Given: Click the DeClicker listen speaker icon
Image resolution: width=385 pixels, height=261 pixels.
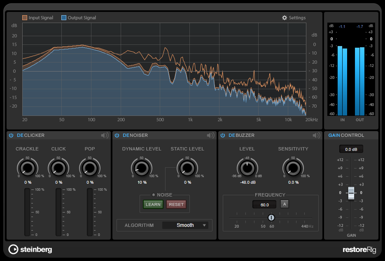Looking at the screenshot, I should (105, 135).
